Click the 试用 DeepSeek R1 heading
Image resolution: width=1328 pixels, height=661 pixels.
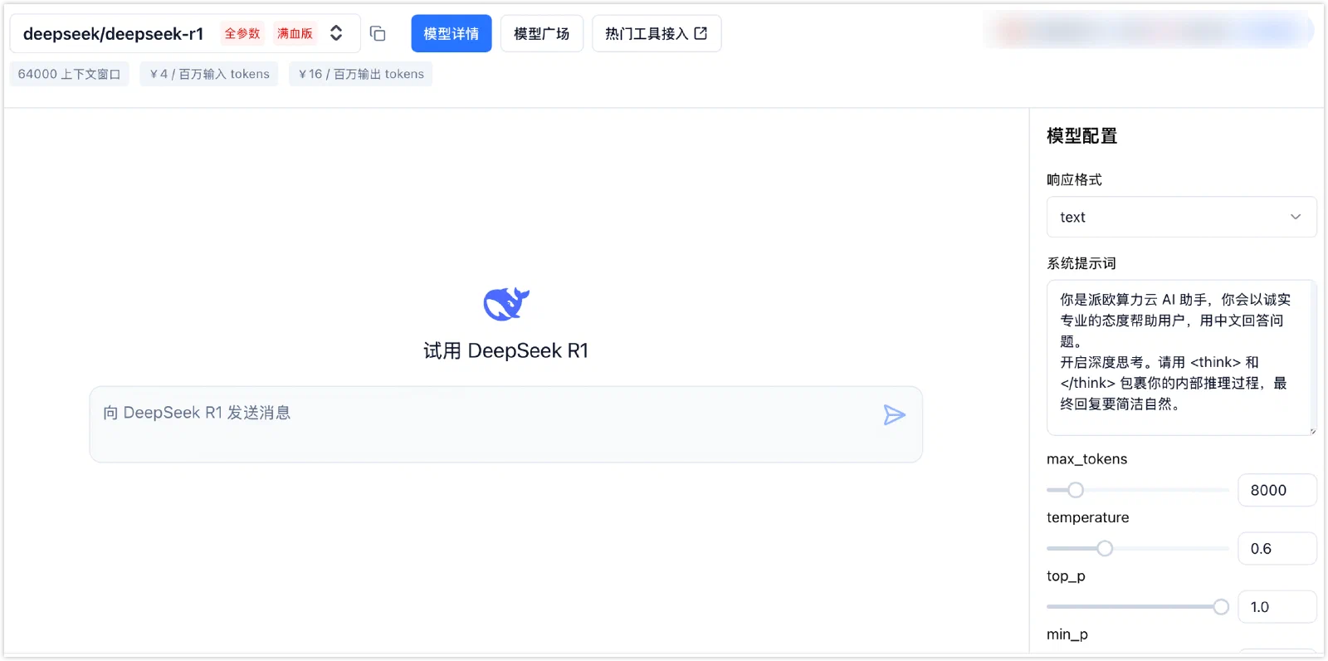click(x=506, y=350)
